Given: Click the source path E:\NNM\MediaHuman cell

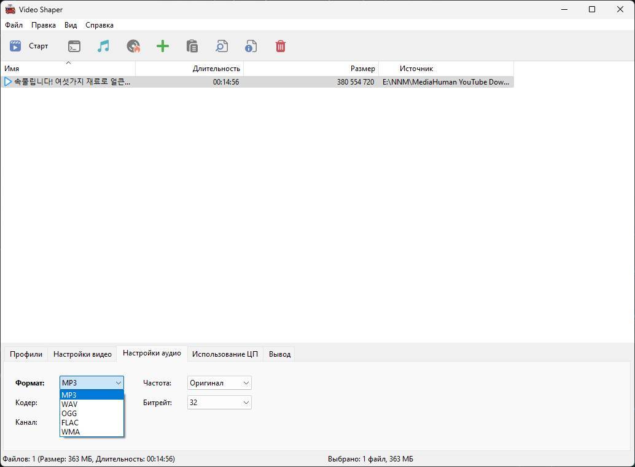Looking at the screenshot, I should [445, 82].
